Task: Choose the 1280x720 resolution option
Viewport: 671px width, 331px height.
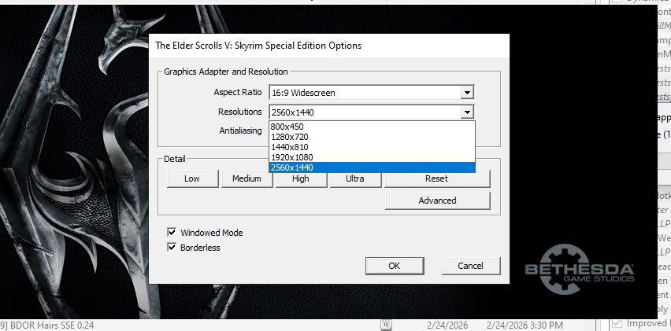Action: pos(372,137)
